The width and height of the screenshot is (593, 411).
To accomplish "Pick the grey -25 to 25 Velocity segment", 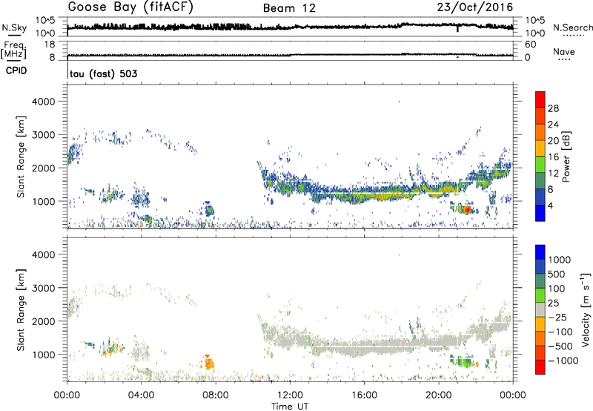I will 540,310.
